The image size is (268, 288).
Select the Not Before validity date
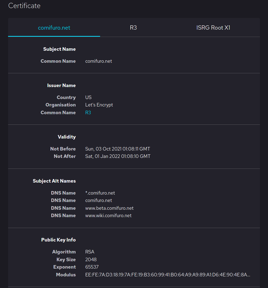[x=118, y=149]
